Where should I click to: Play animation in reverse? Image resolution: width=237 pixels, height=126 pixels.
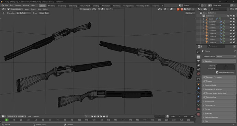(98, 116)
